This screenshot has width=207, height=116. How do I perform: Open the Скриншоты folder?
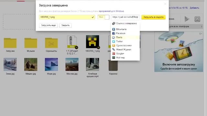[x=51, y=43]
